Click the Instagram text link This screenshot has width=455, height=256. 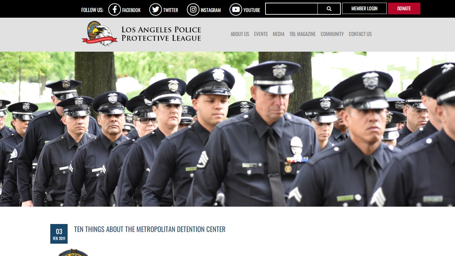pos(211,10)
